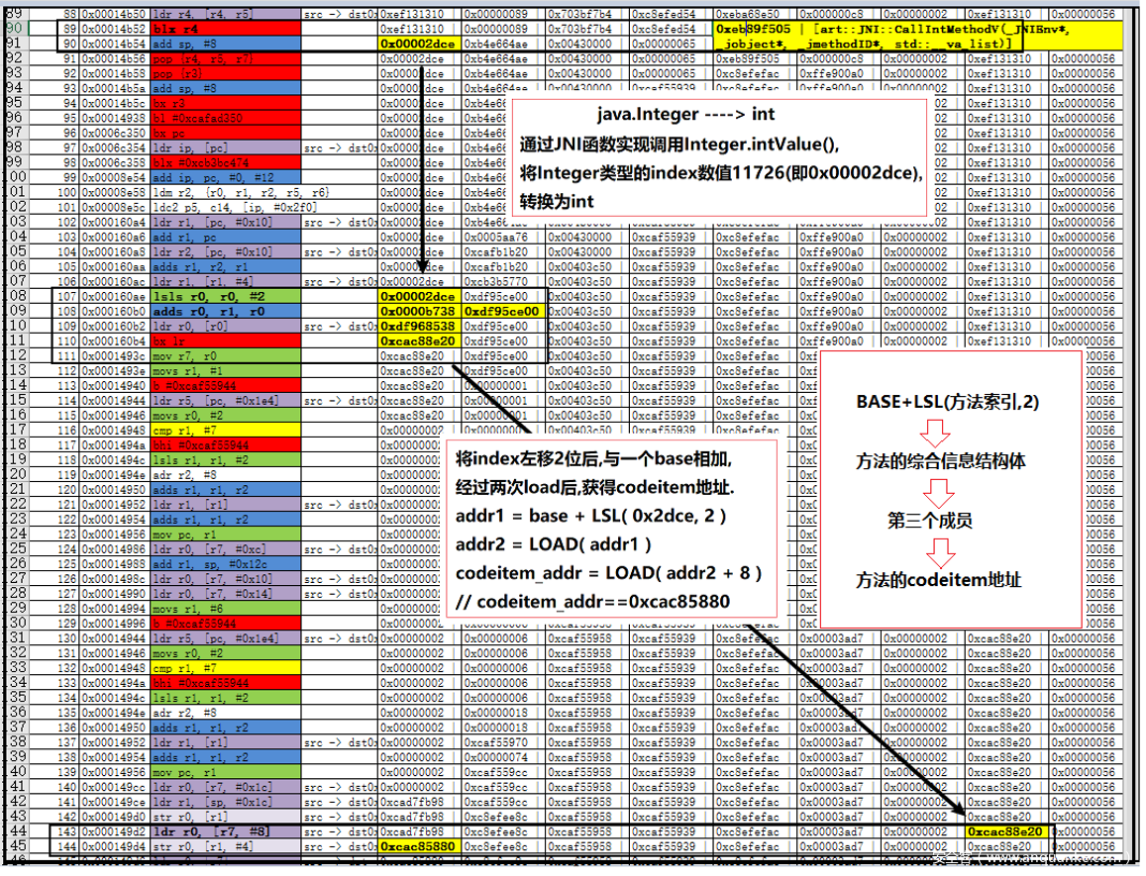Select the yellow 0xdf95ce00 register cell
The image size is (1146, 876).
pyautogui.click(x=503, y=311)
